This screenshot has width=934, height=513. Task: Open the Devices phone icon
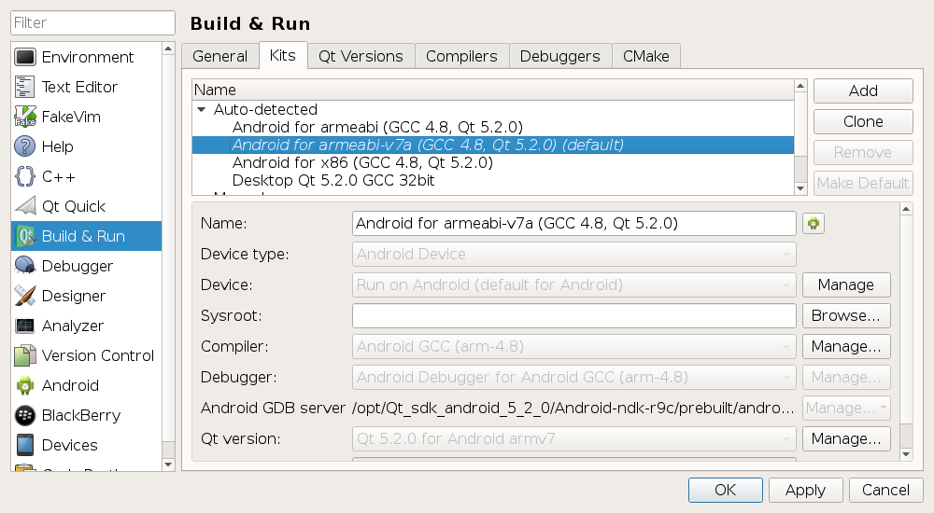click(25, 445)
